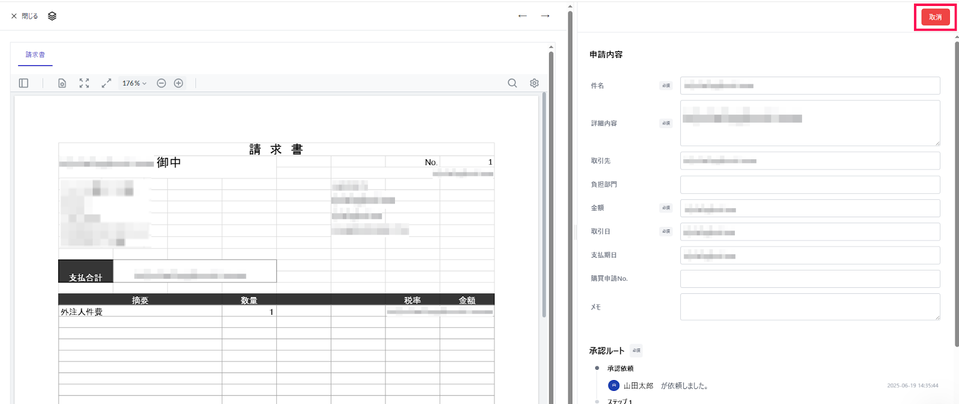Click the 税率 column header
Image resolution: width=959 pixels, height=404 pixels.
pos(412,300)
